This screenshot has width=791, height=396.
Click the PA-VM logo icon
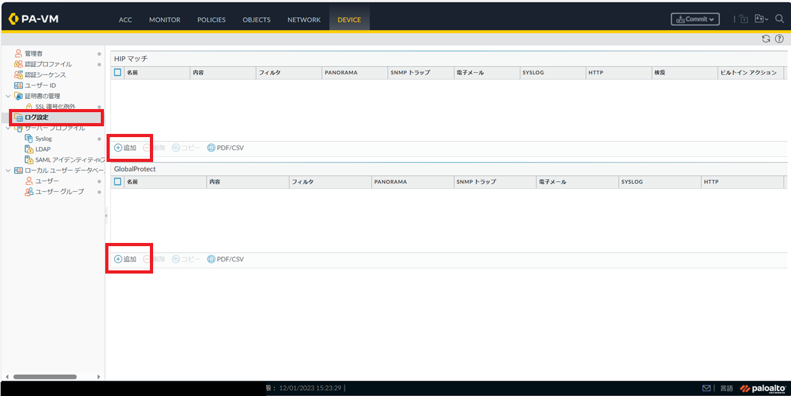(x=14, y=19)
